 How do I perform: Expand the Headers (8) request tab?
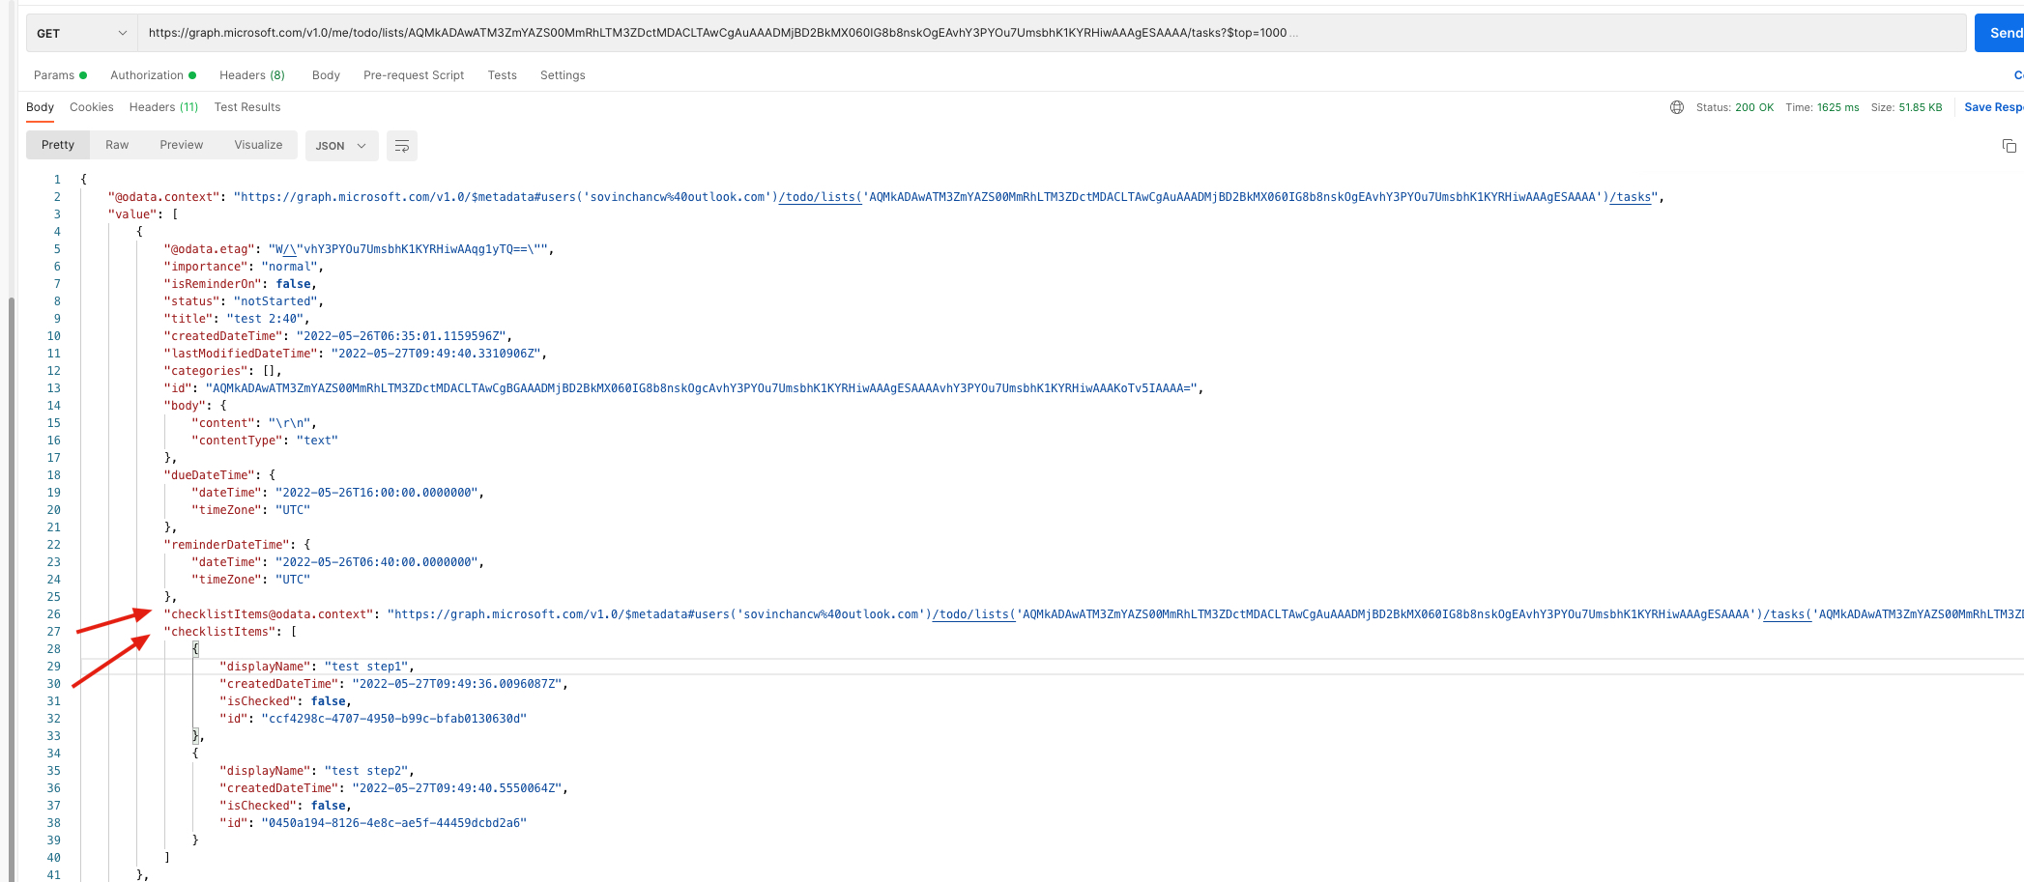coord(251,74)
